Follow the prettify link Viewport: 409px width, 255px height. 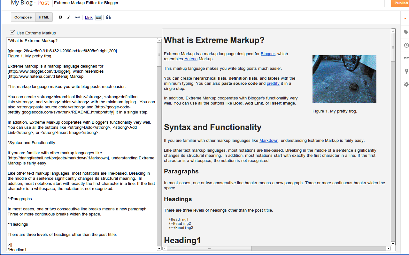coord(273,83)
